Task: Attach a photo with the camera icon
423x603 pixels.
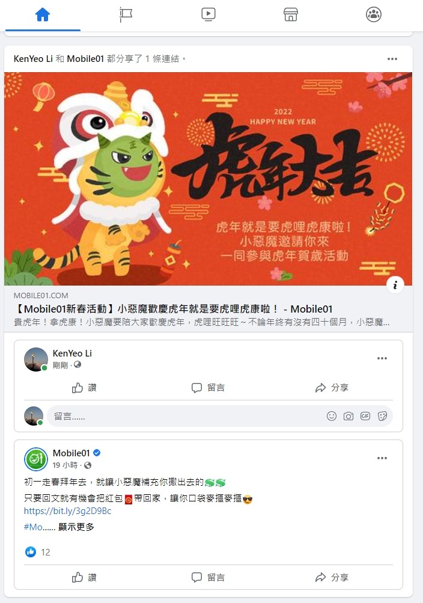Action: 348,416
